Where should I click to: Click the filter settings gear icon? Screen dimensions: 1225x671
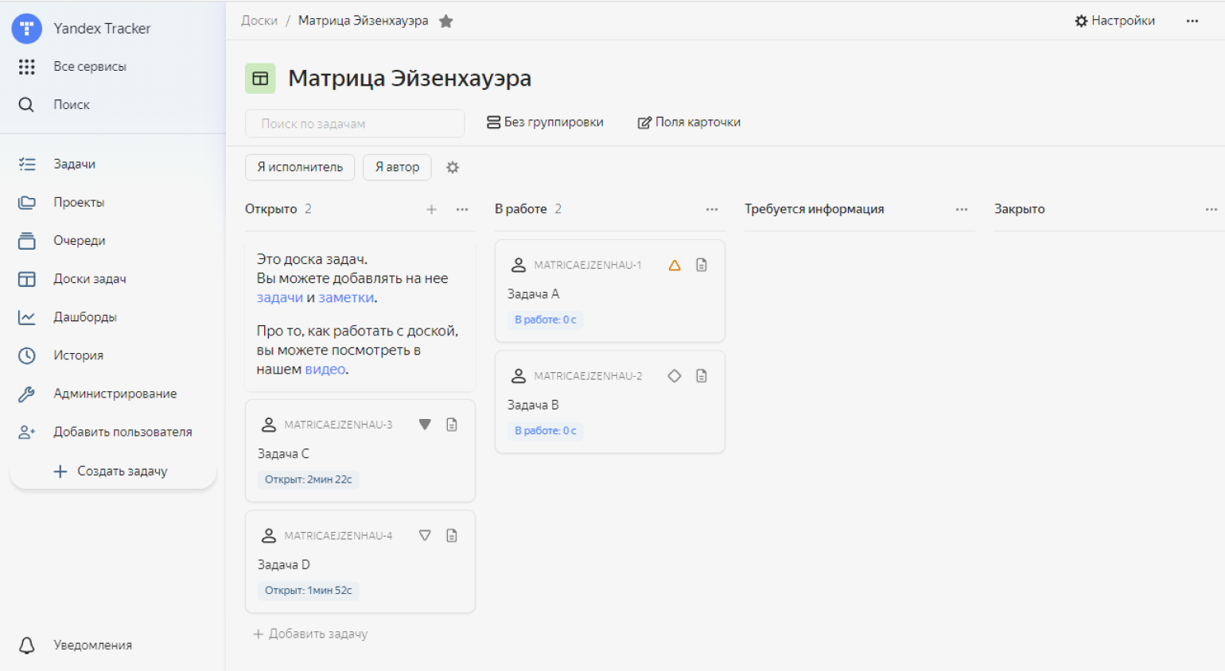[x=453, y=168]
